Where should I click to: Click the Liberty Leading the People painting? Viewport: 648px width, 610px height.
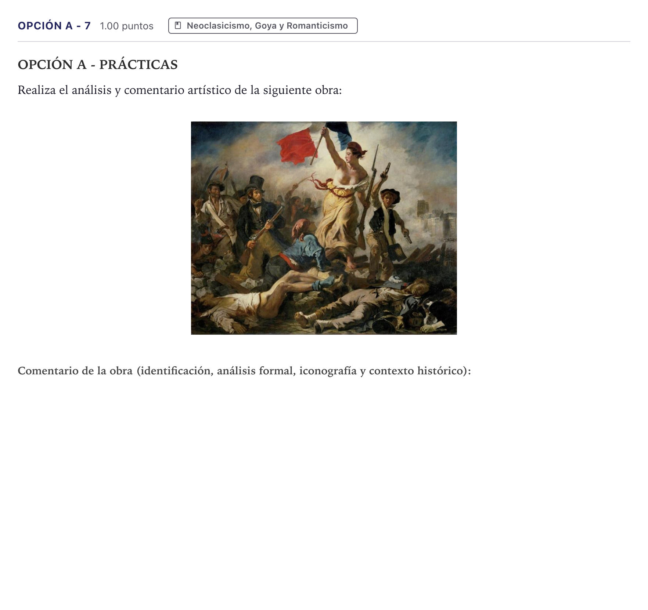click(324, 228)
